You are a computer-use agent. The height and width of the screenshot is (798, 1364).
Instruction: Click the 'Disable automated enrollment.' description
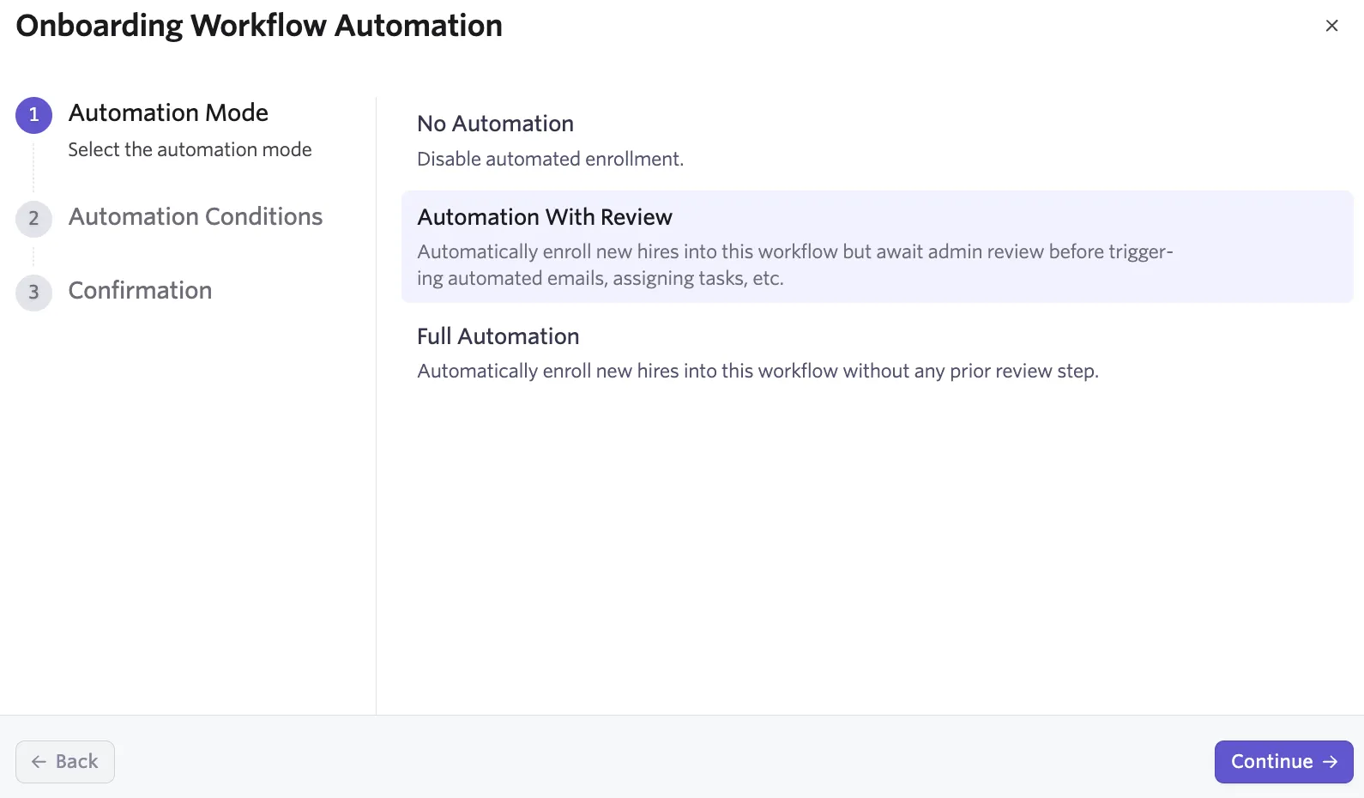[550, 159]
